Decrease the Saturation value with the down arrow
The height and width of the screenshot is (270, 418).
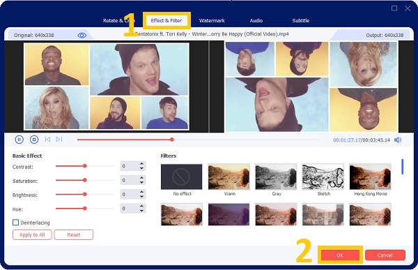point(142,183)
